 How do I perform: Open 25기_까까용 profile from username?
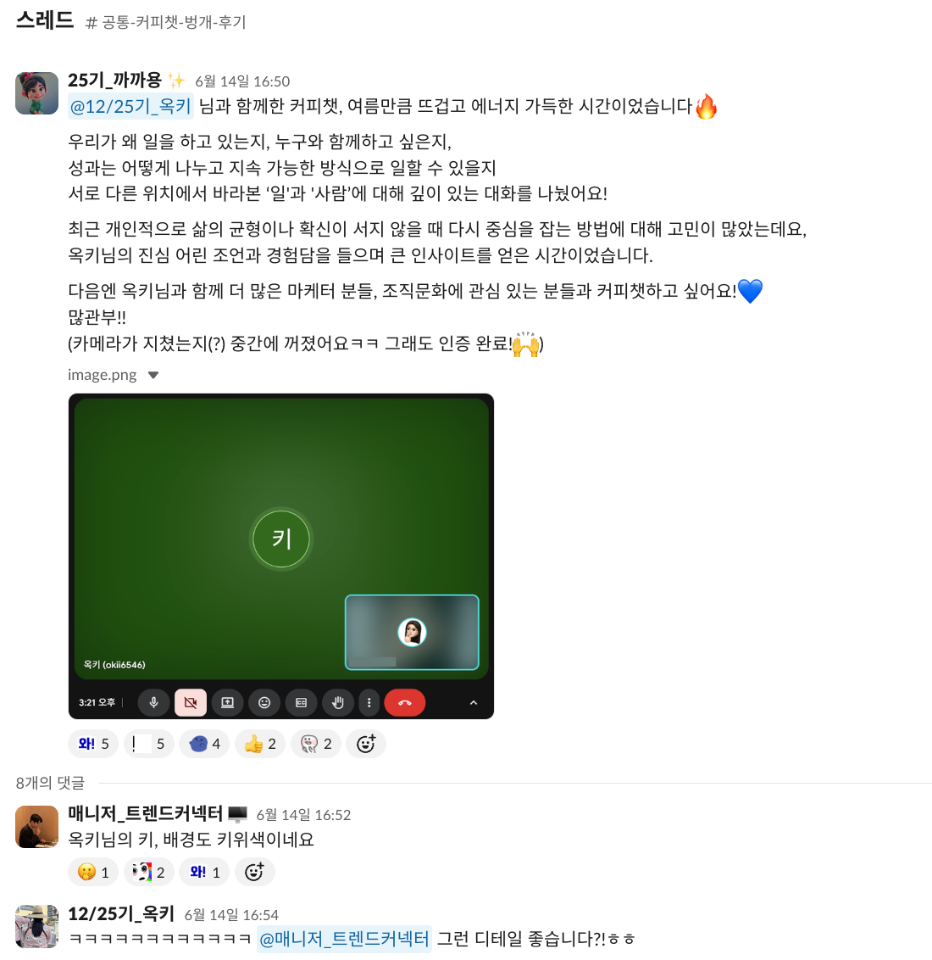click(x=115, y=81)
